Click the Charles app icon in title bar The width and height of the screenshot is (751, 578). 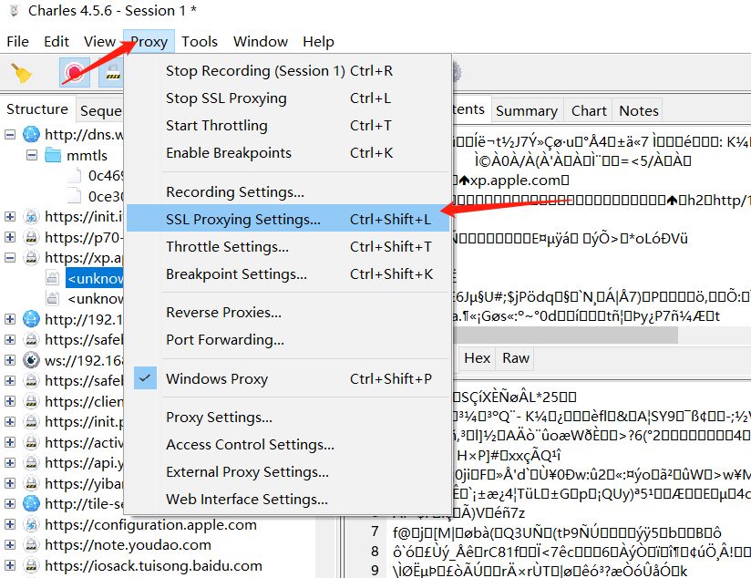coord(15,11)
